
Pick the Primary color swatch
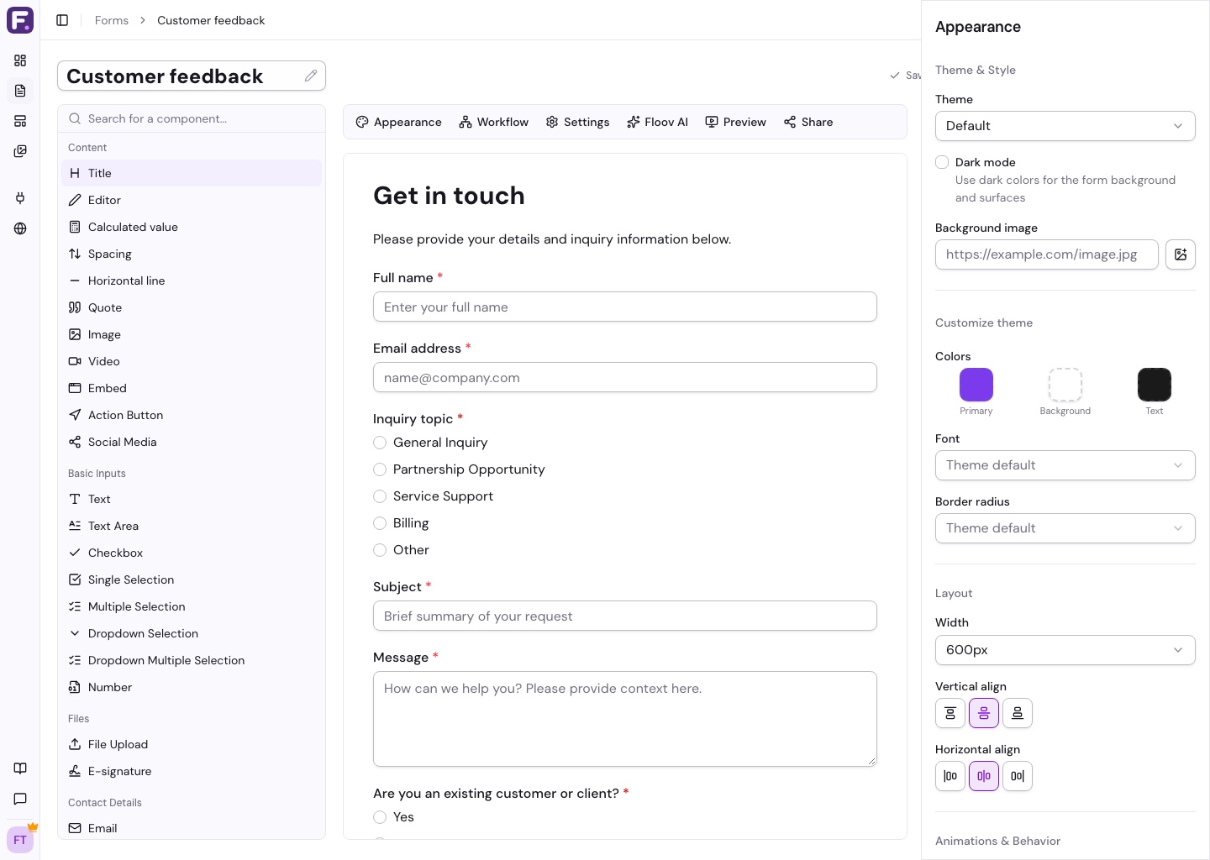click(976, 385)
